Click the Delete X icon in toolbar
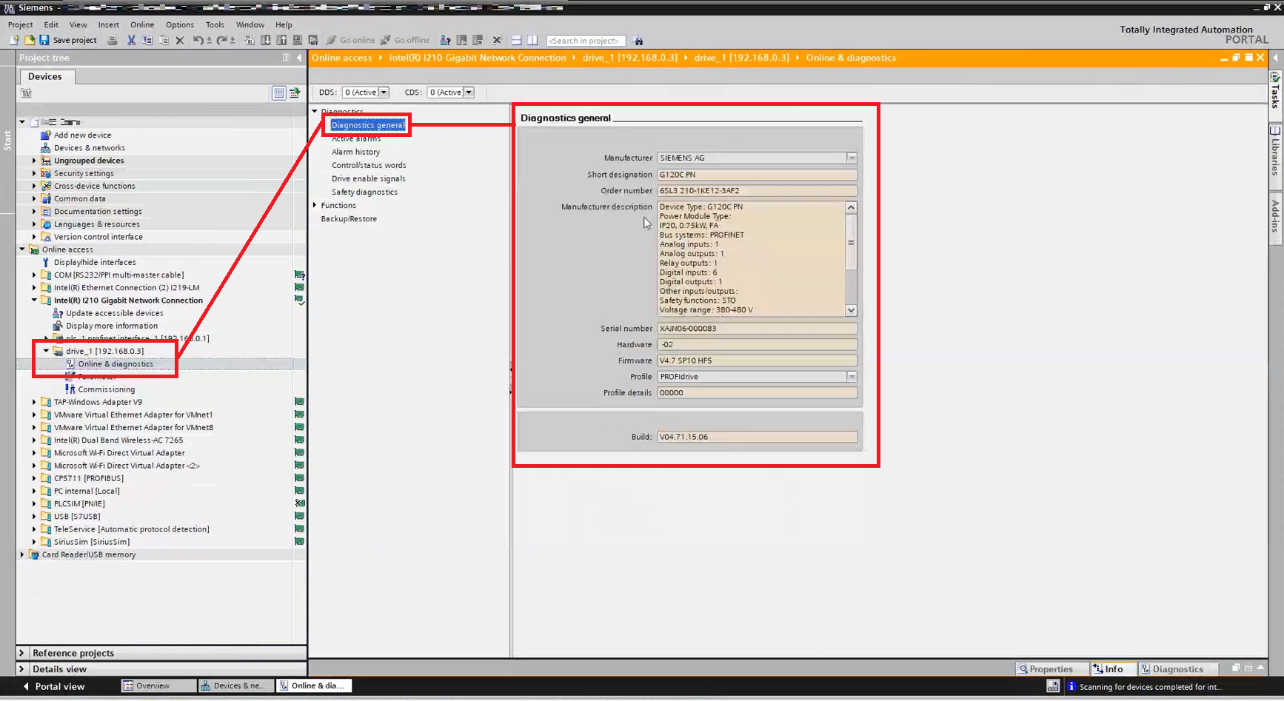This screenshot has width=1284, height=701. click(x=180, y=40)
